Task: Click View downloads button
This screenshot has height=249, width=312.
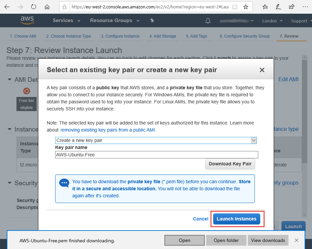Action: [268, 240]
